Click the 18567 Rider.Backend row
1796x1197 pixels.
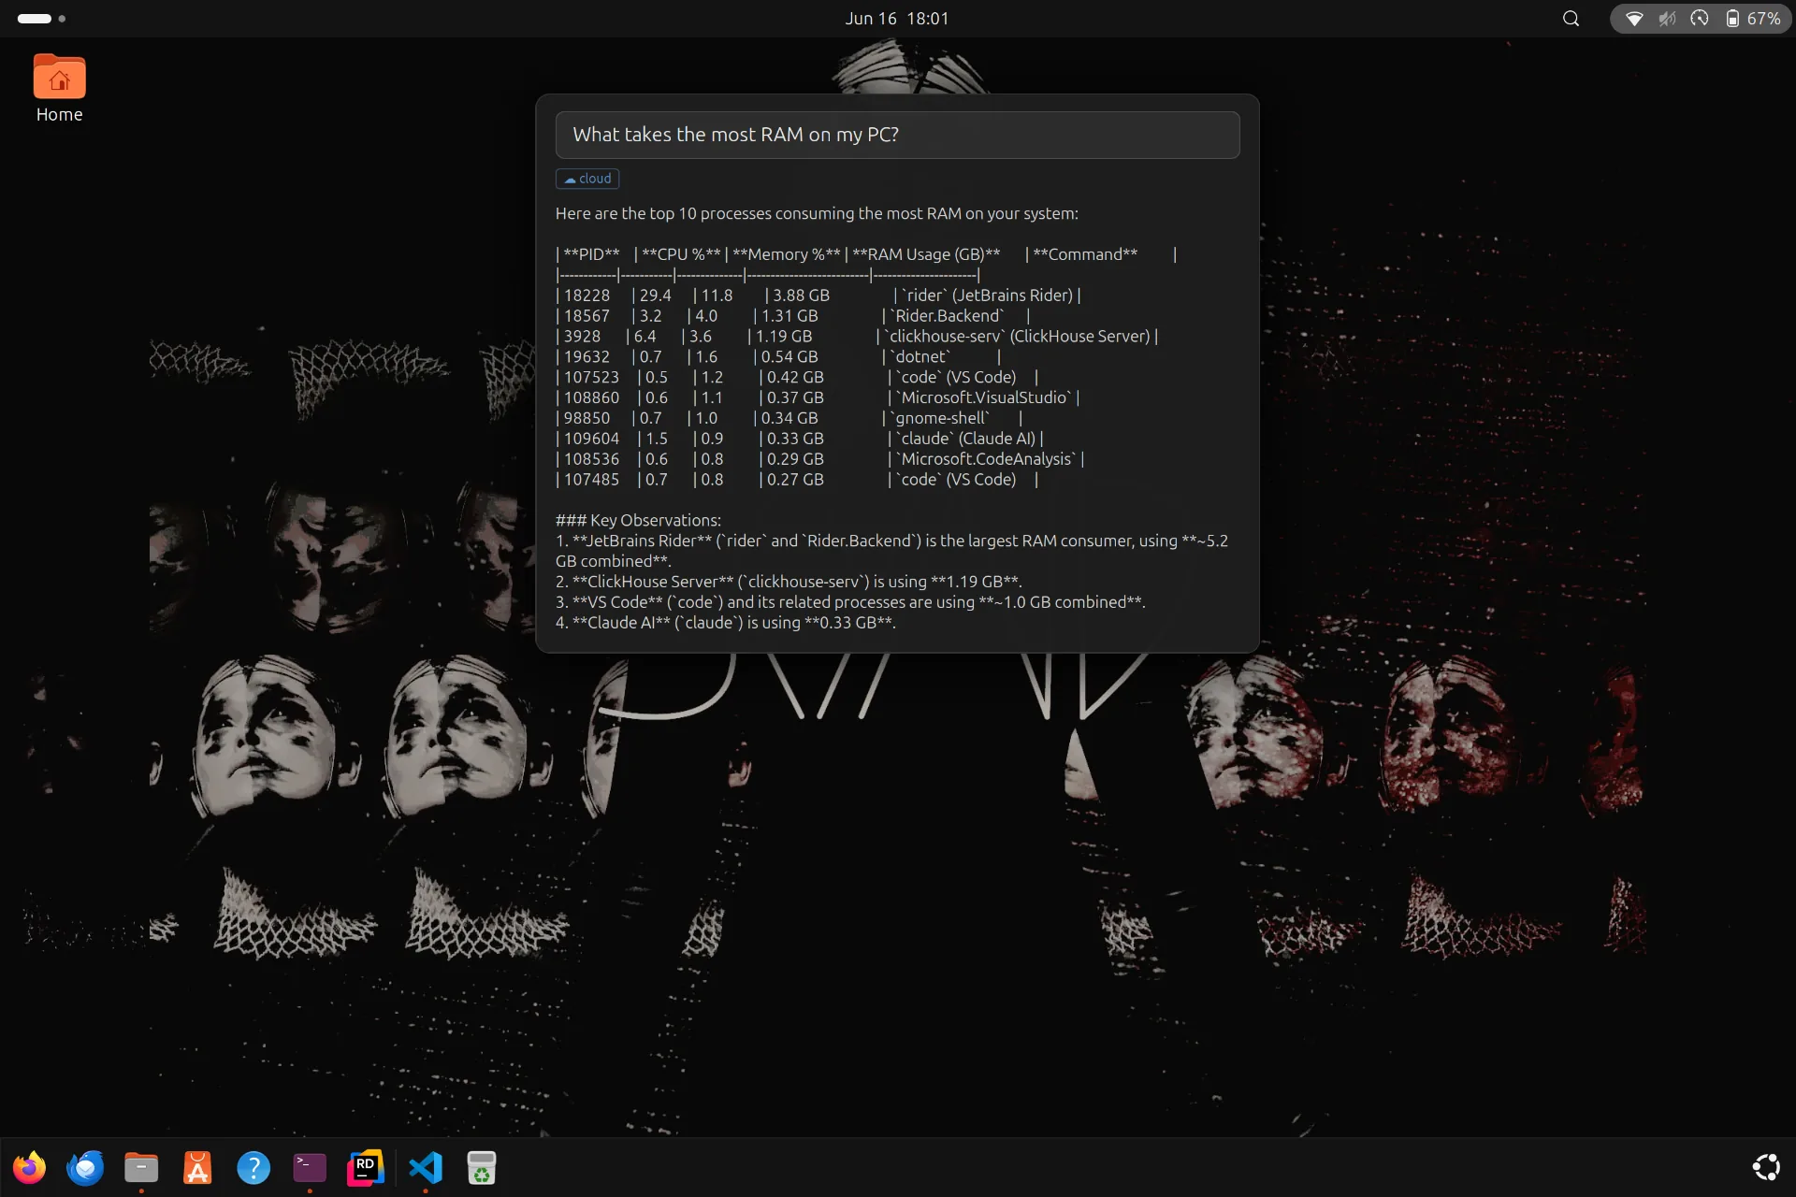(793, 316)
